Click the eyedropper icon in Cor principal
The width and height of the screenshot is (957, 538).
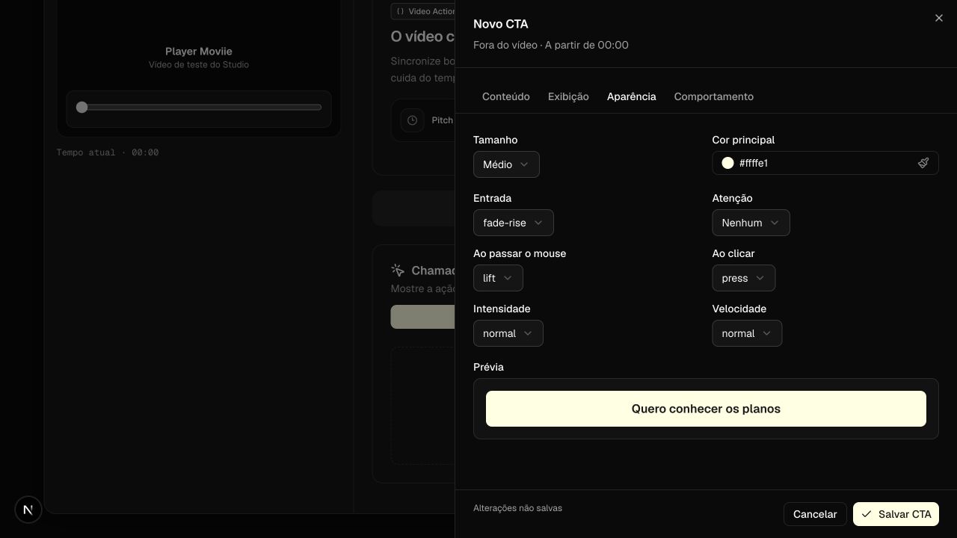click(923, 163)
